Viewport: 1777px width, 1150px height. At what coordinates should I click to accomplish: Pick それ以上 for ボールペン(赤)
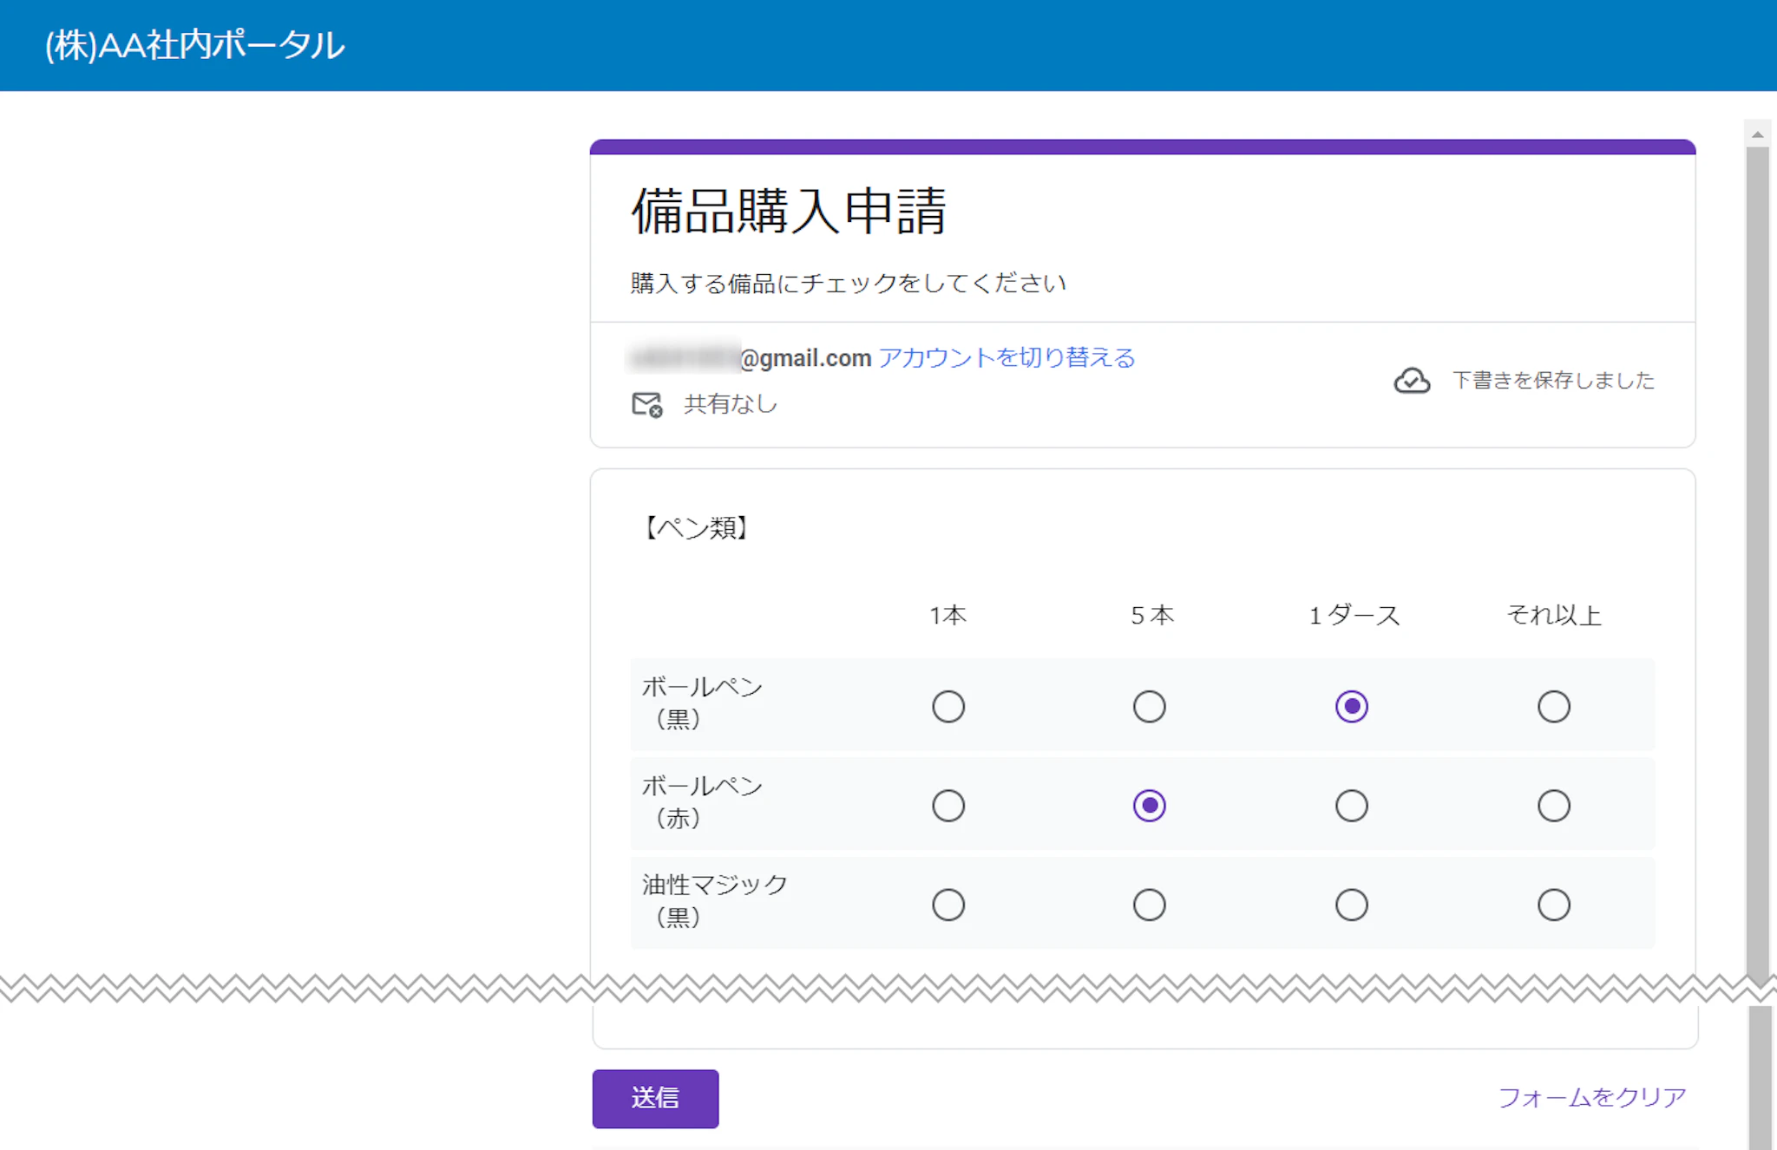(x=1553, y=806)
